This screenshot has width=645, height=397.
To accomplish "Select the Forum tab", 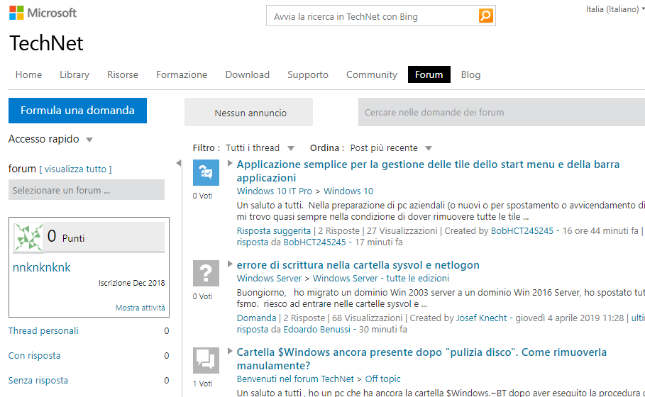I will tap(429, 74).
